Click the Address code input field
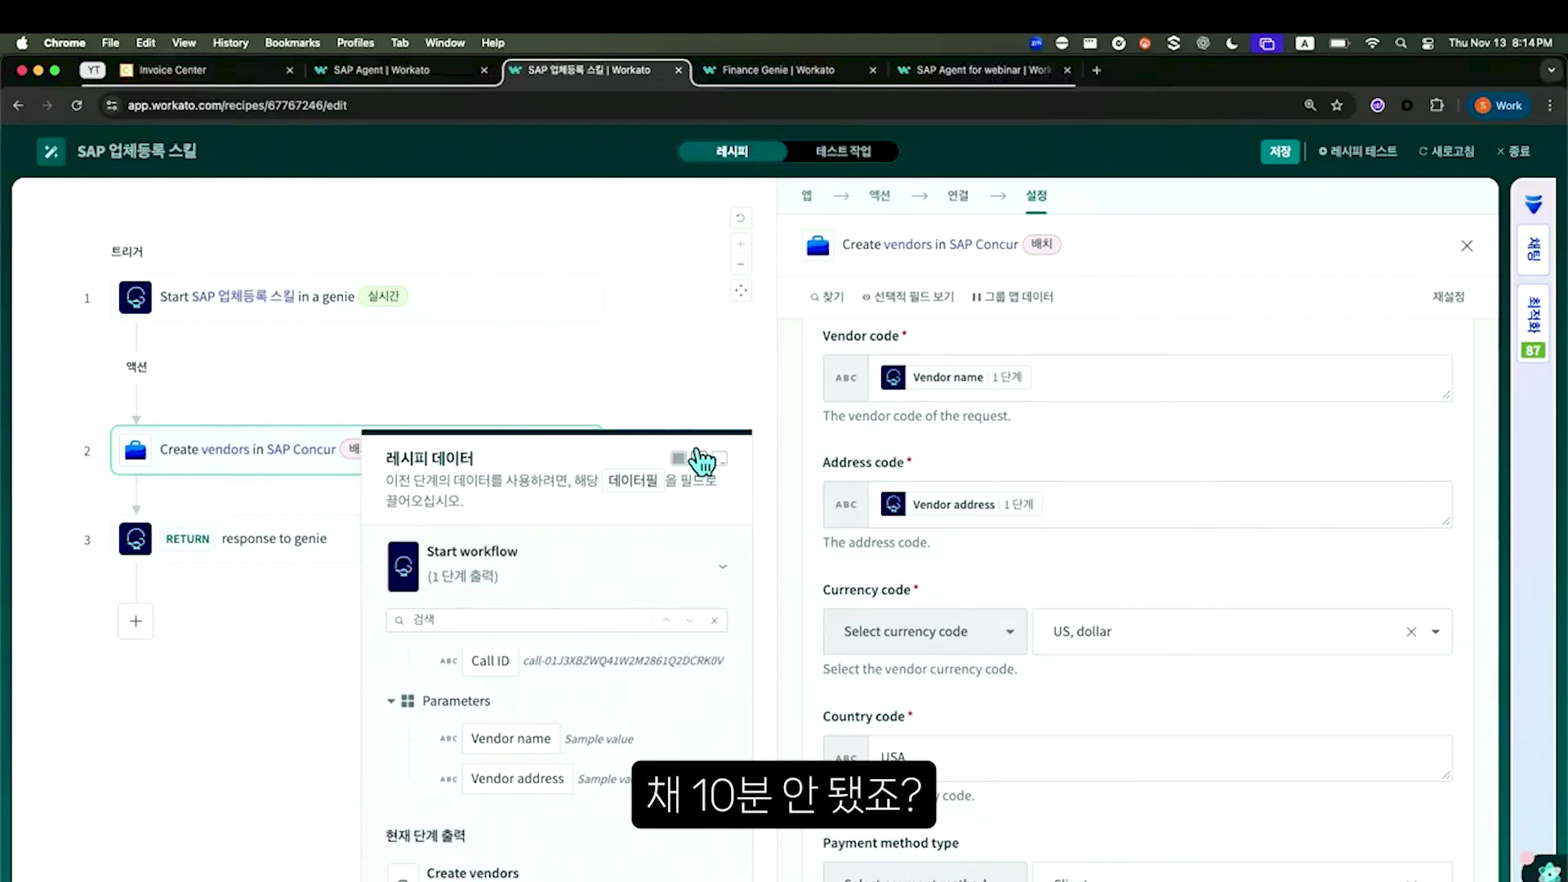This screenshot has height=882, width=1568. pos(1138,505)
